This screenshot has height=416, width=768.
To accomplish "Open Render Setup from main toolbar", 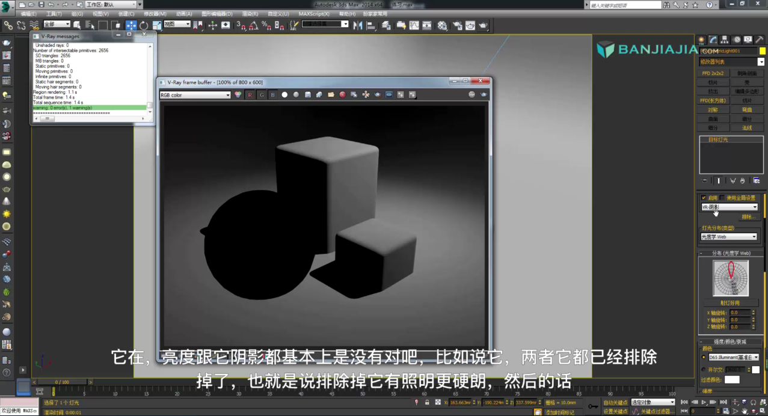I will (x=457, y=25).
